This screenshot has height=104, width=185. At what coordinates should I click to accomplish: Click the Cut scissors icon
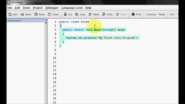click(x=65, y=14)
